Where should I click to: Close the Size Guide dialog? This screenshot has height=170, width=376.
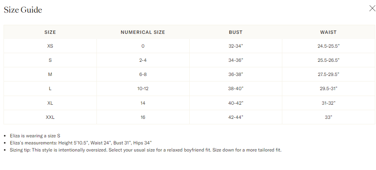[x=372, y=8]
